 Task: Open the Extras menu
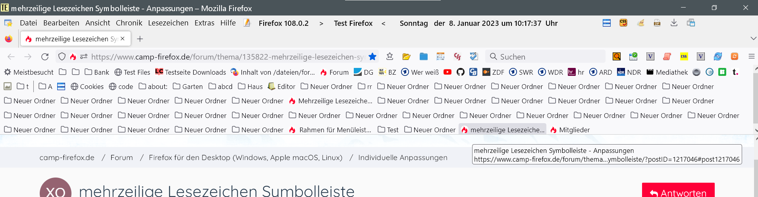tap(204, 23)
